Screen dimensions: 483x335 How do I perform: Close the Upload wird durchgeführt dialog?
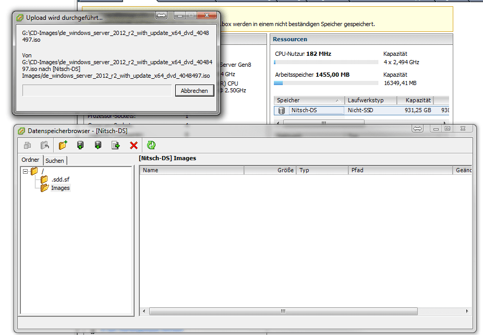click(x=207, y=15)
